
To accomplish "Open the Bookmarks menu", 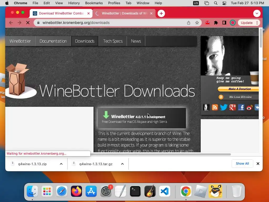I will coord(94,3).
